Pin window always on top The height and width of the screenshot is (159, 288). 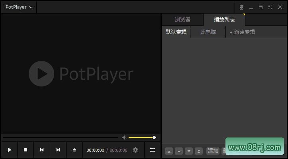(241, 7)
